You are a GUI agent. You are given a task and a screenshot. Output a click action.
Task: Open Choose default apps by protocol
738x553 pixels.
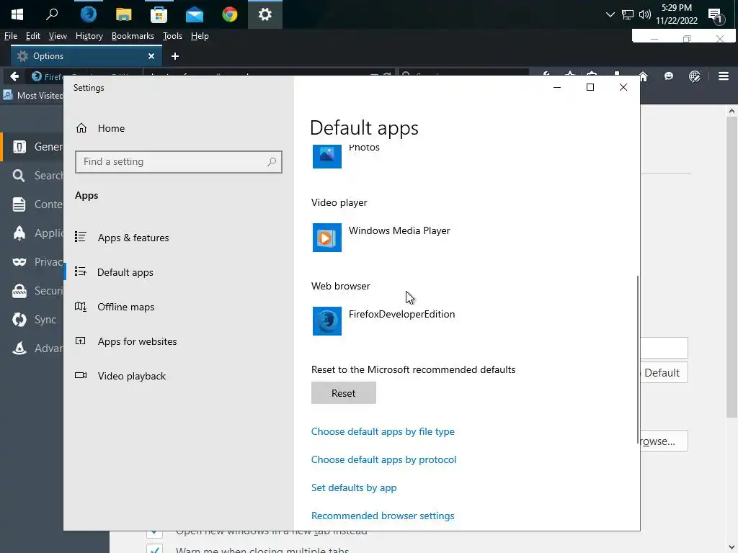click(383, 459)
